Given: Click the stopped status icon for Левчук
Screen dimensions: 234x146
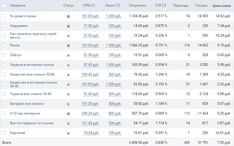Looking at the screenshot, I should [68, 55].
